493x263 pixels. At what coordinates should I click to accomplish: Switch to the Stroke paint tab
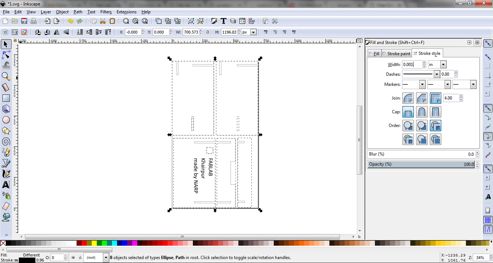tap(396, 53)
